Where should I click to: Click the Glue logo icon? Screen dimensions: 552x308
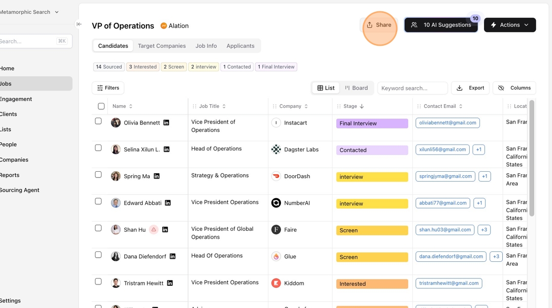(276, 256)
